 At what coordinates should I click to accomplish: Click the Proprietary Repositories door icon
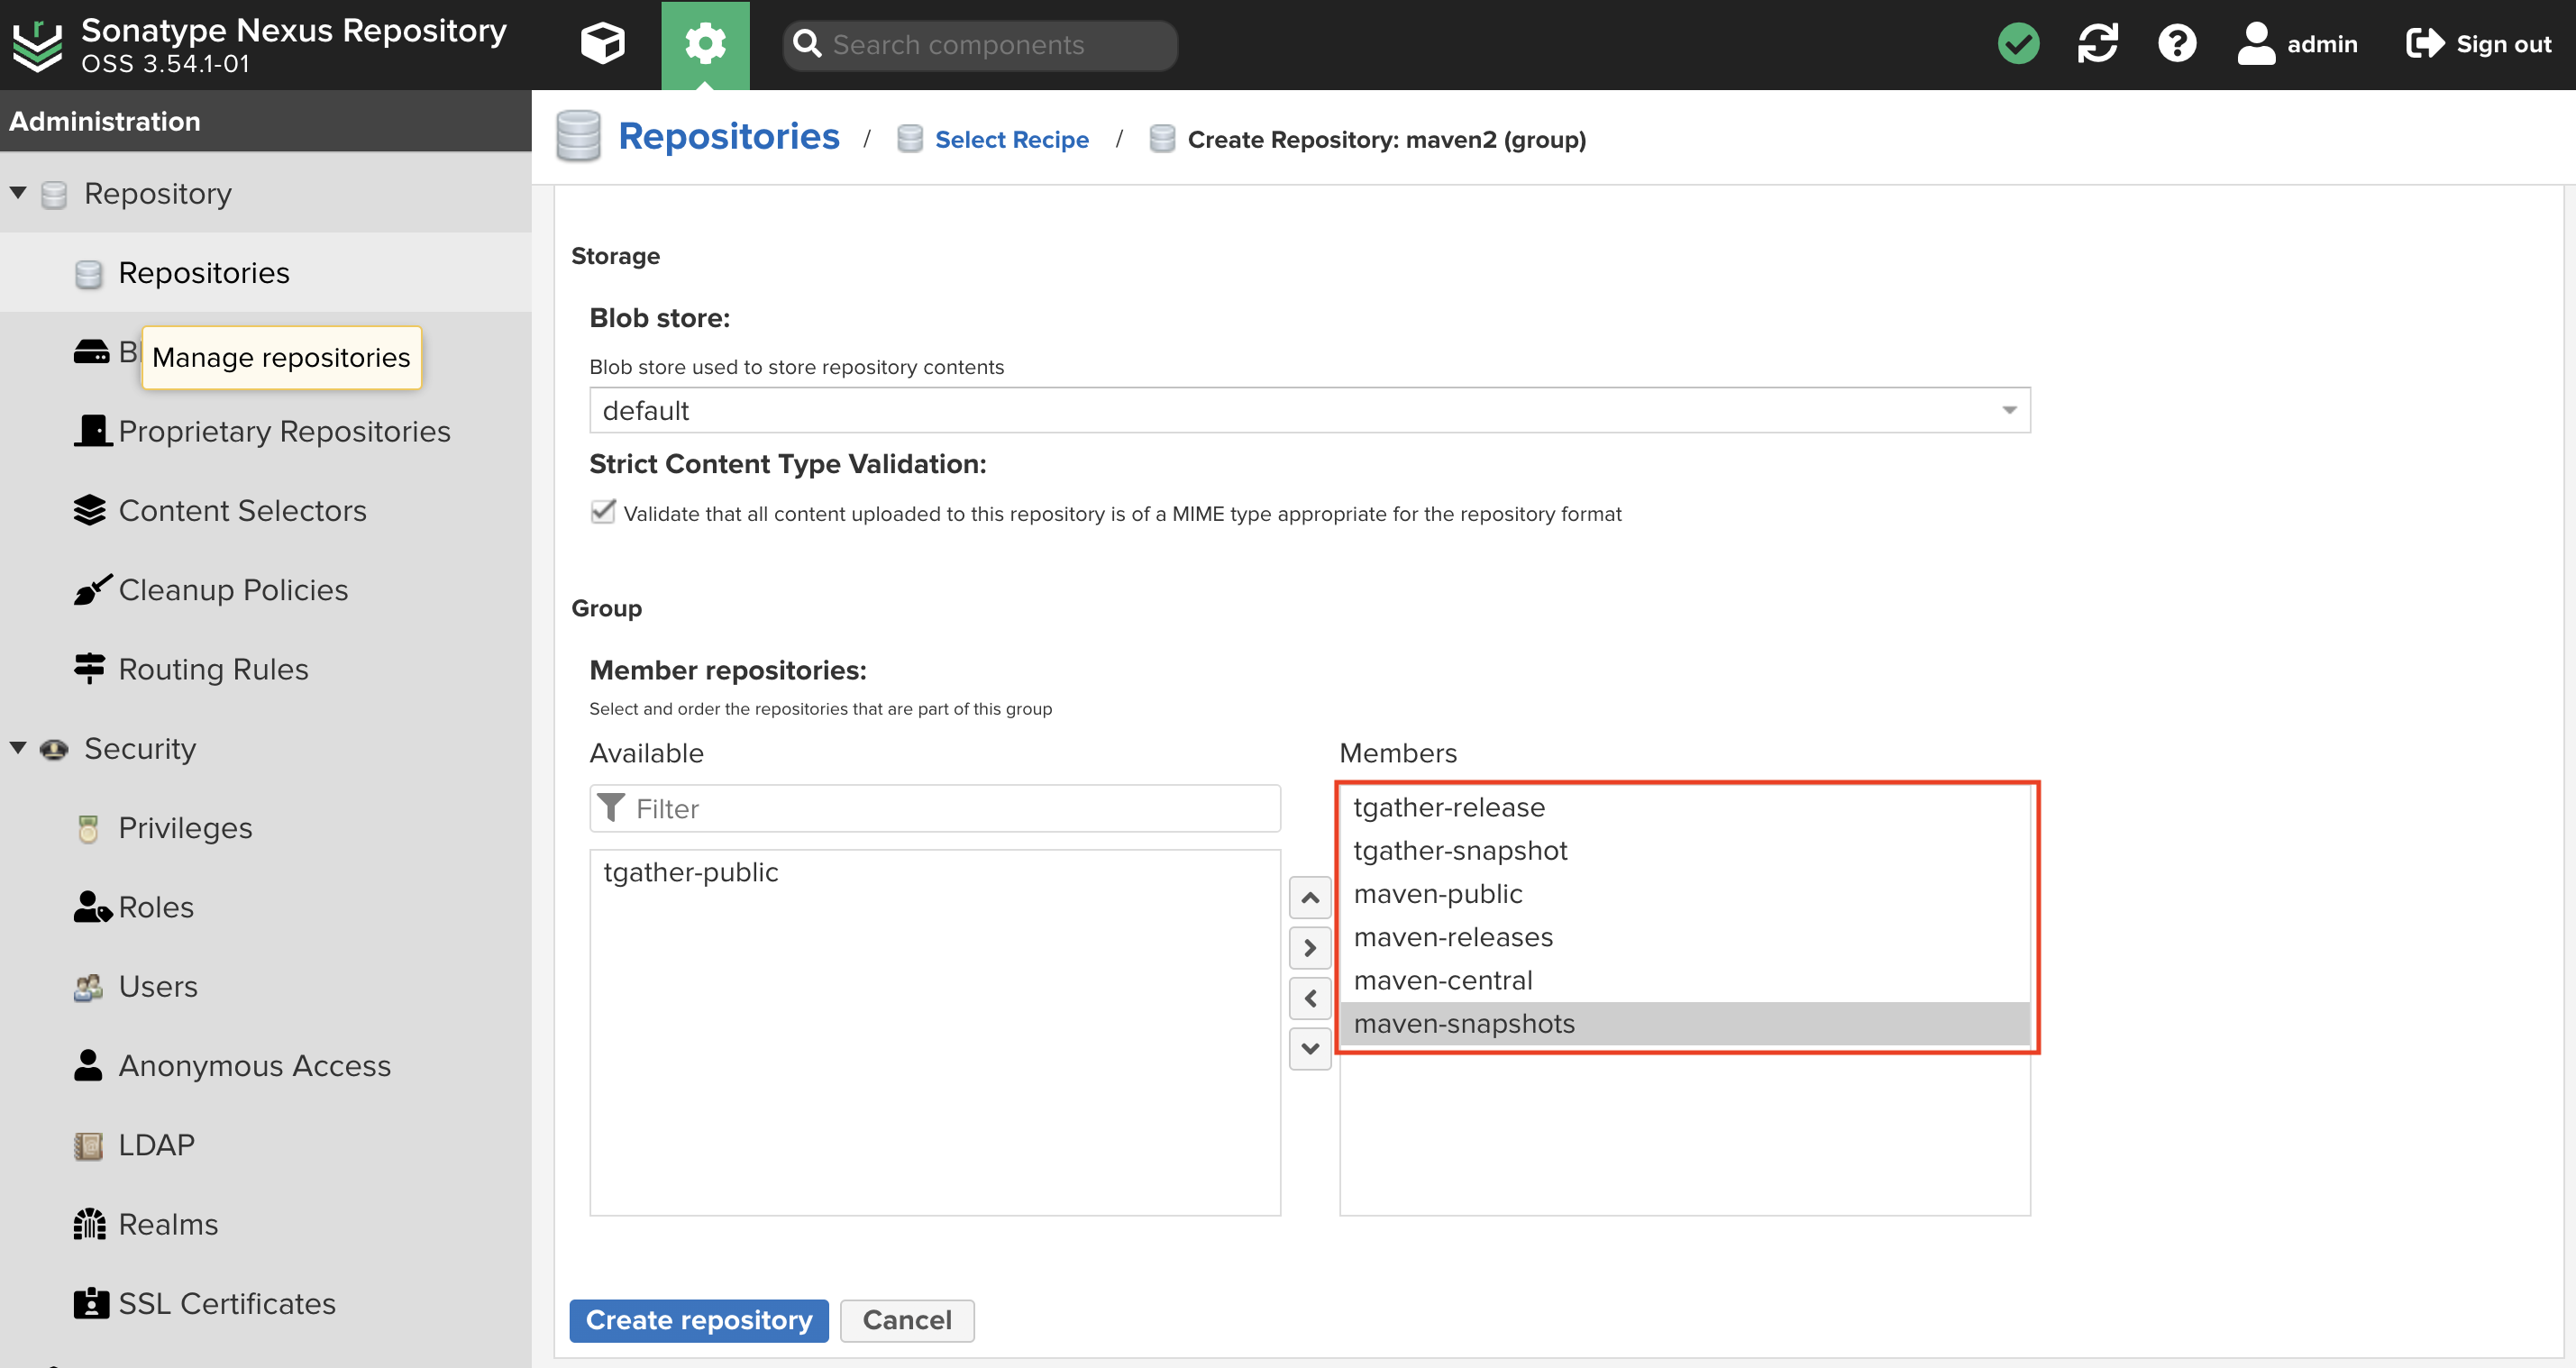(91, 431)
